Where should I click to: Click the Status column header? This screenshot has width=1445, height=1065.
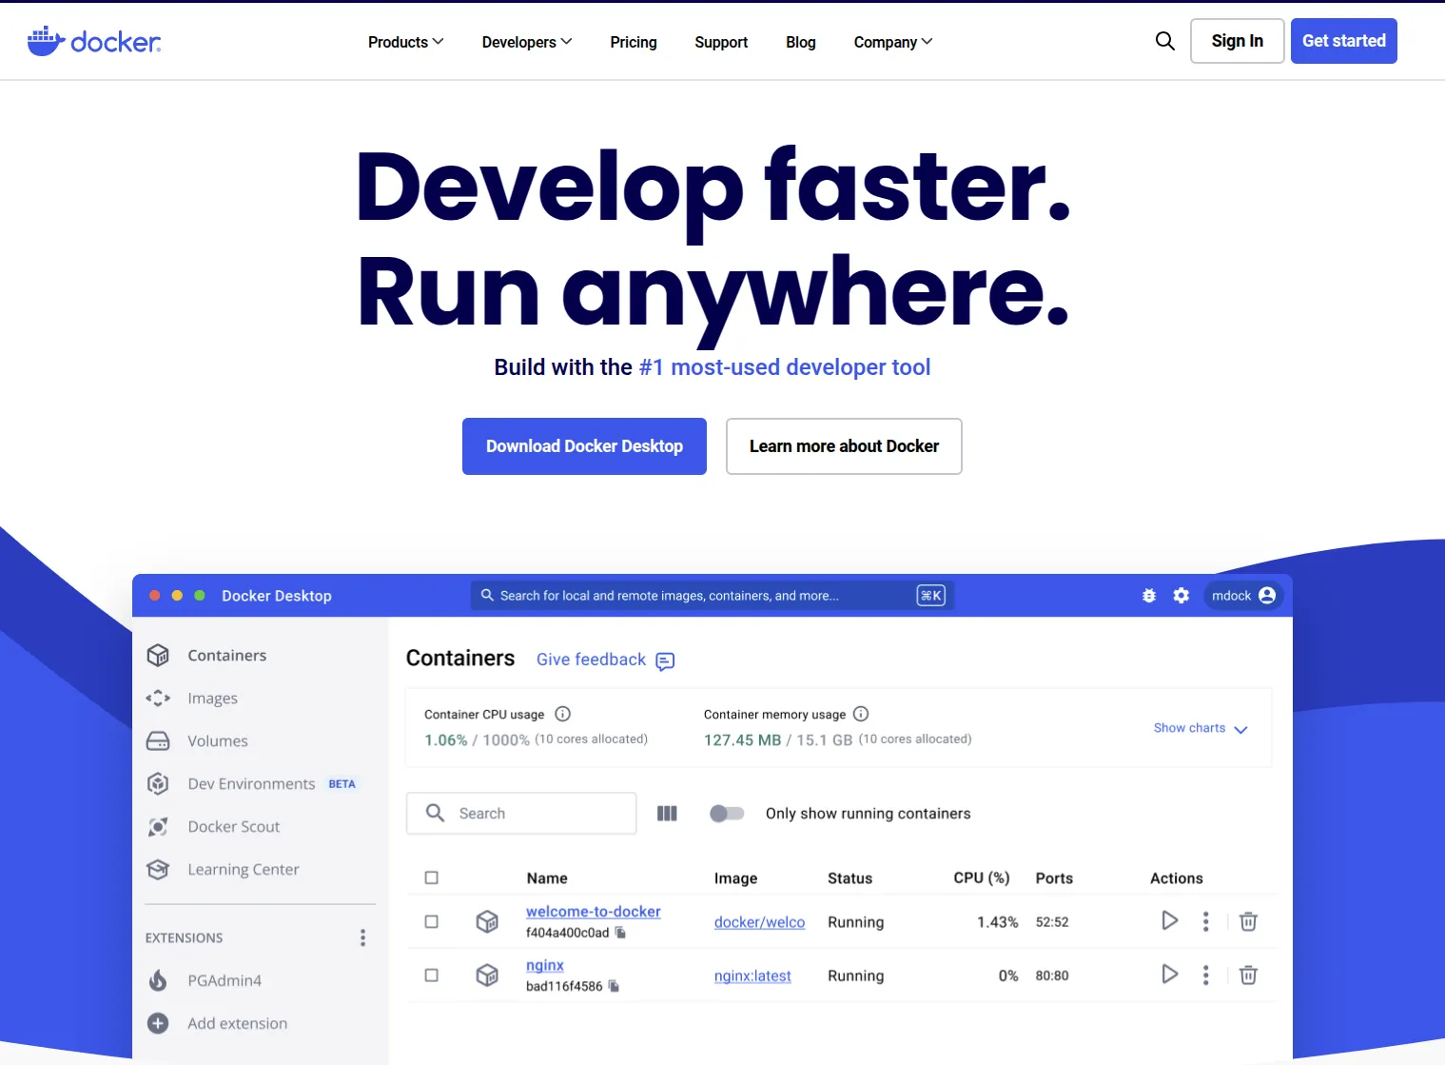[x=850, y=878]
